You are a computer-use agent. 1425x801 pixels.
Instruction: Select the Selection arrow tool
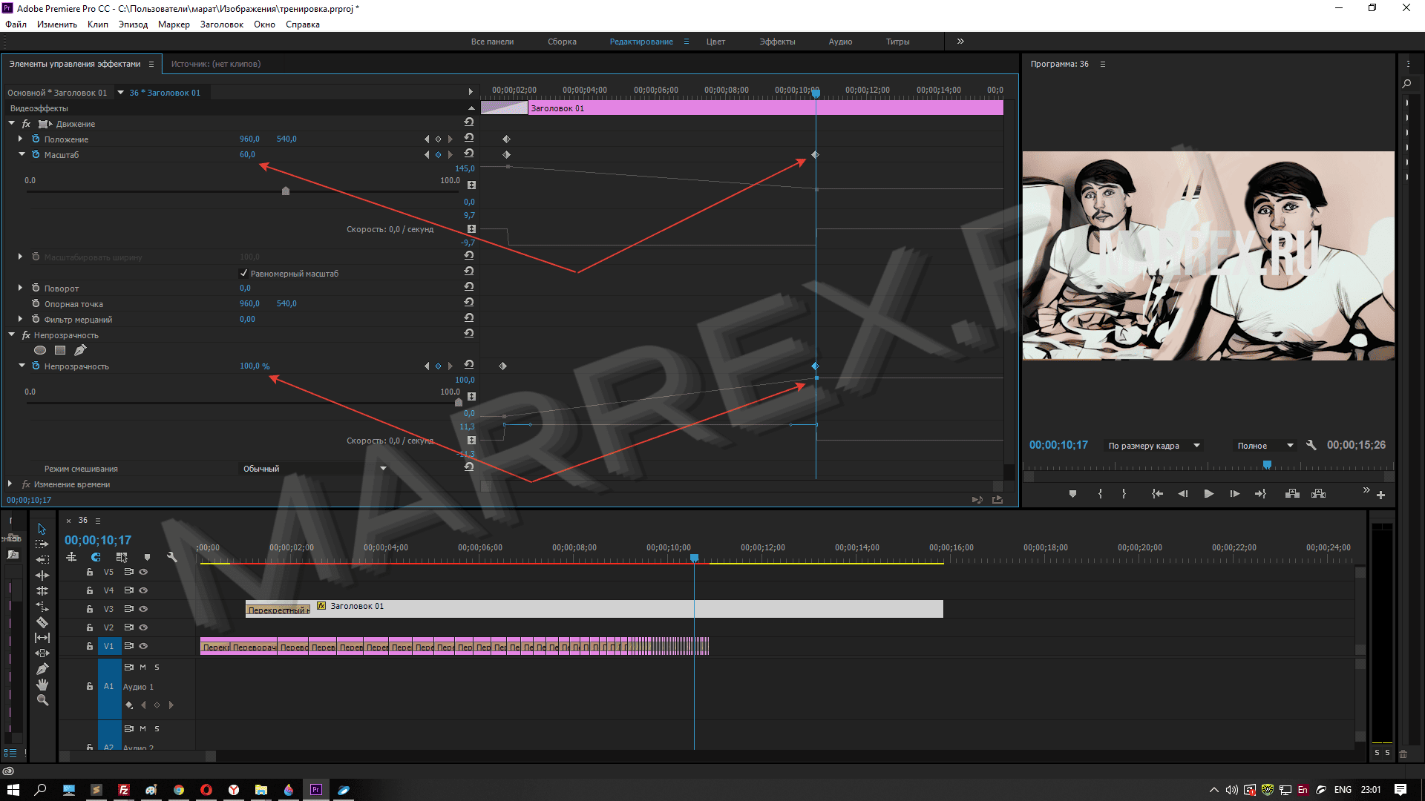[42, 529]
